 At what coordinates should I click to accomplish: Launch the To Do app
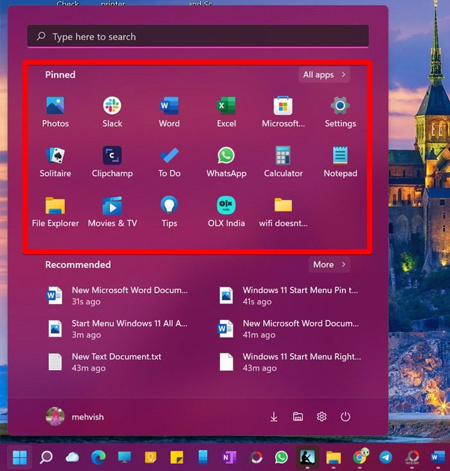tap(169, 162)
